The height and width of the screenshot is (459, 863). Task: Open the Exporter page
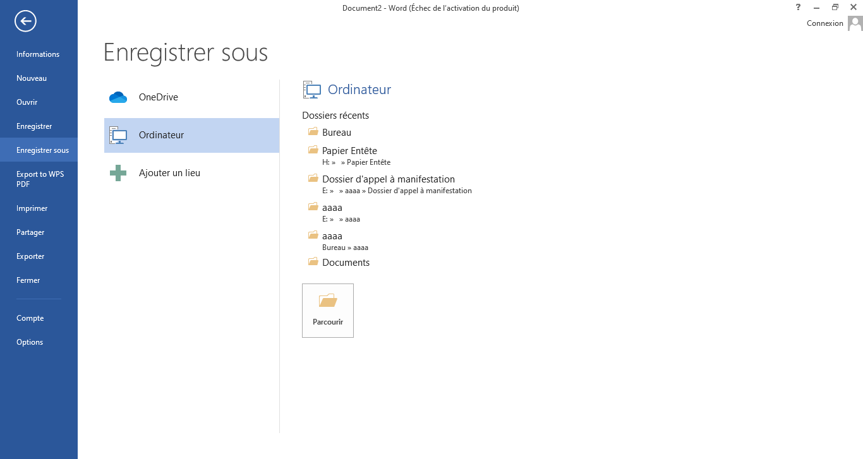click(x=39, y=256)
